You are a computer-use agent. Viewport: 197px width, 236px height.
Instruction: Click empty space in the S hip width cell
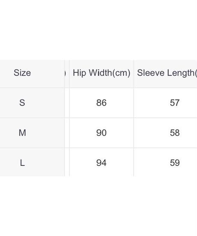(x=81, y=103)
